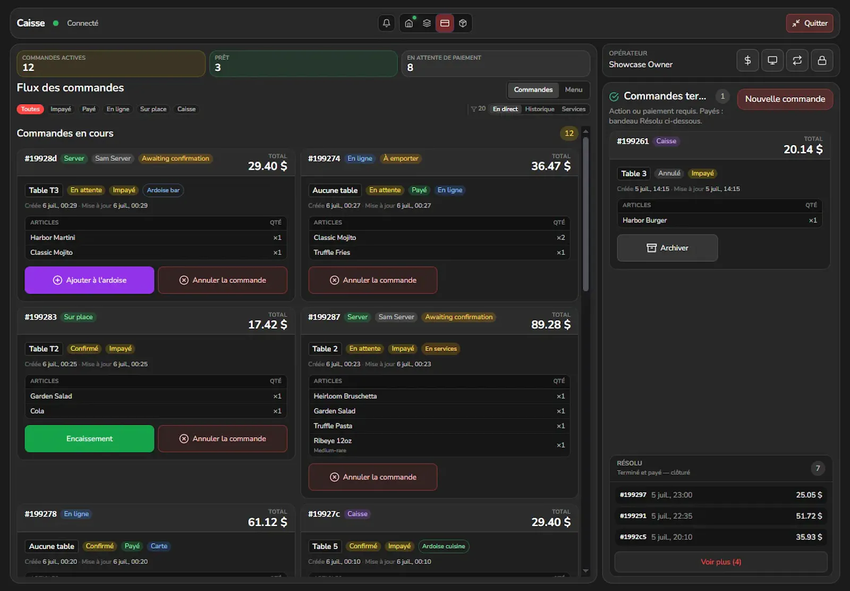Viewport: 850px width, 591px height.
Task: Click Ajouter à l'ardoise on order #19928d
Action: click(89, 280)
